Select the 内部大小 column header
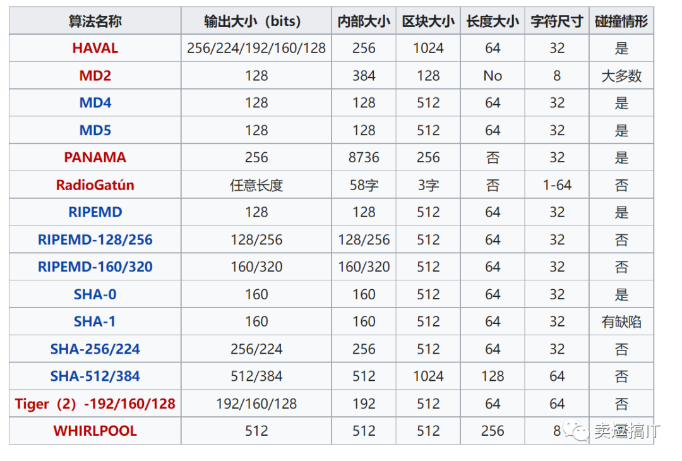 click(x=364, y=21)
